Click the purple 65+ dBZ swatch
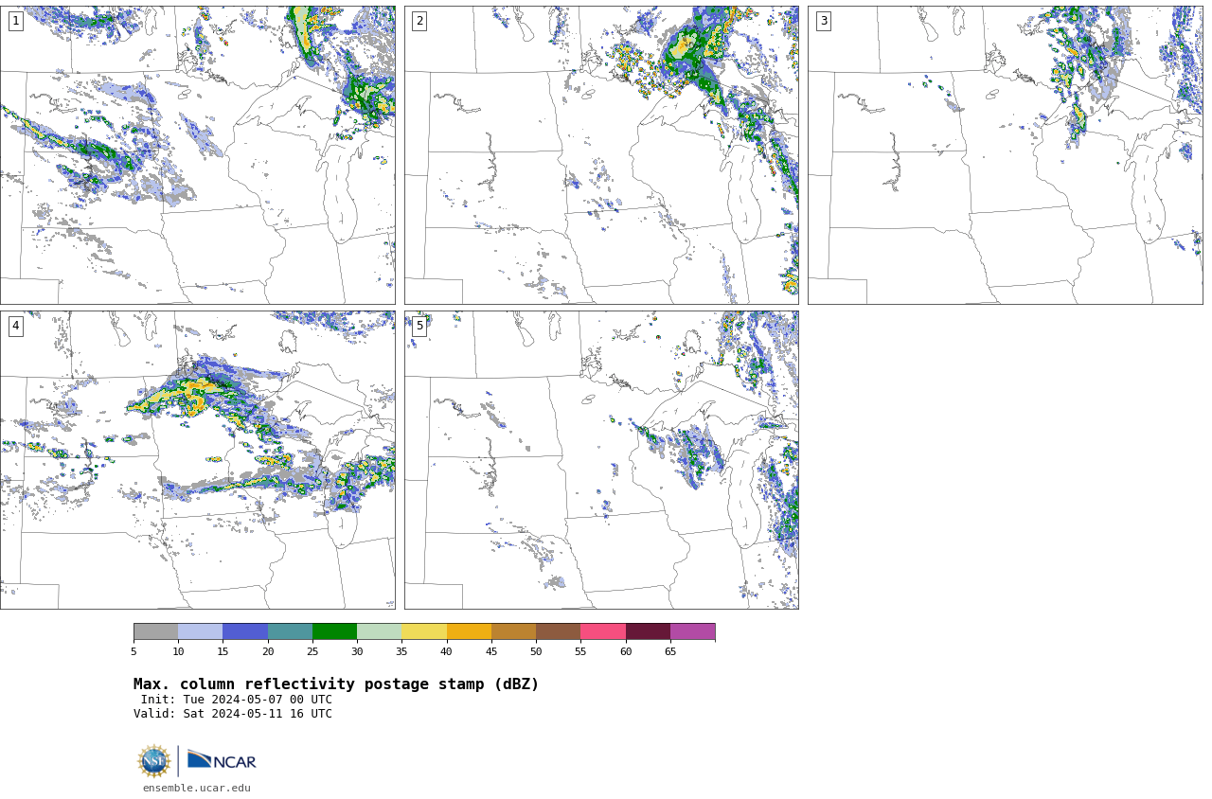The height and width of the screenshot is (799, 1212). point(692,631)
